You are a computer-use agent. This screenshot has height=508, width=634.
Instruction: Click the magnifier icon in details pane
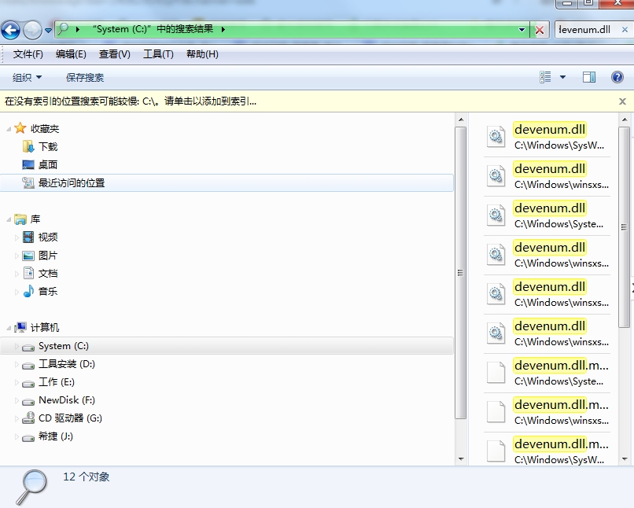32,487
